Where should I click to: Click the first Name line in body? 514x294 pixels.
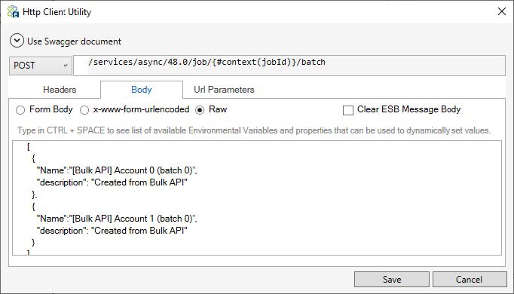(117, 170)
